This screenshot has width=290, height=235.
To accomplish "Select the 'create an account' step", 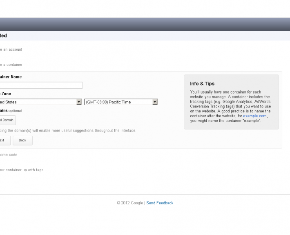I will [11, 49].
